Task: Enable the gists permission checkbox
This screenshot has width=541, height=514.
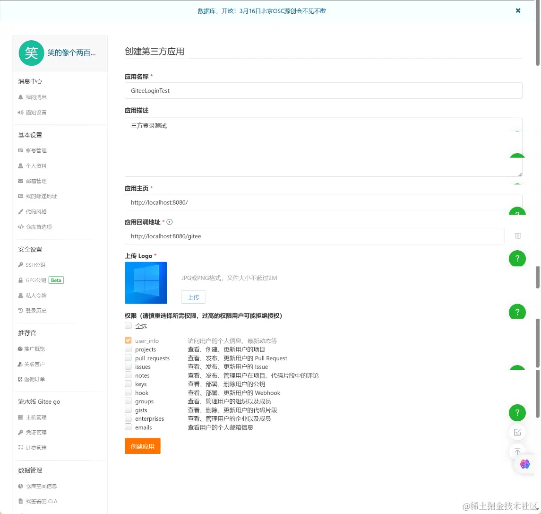Action: (x=129, y=409)
